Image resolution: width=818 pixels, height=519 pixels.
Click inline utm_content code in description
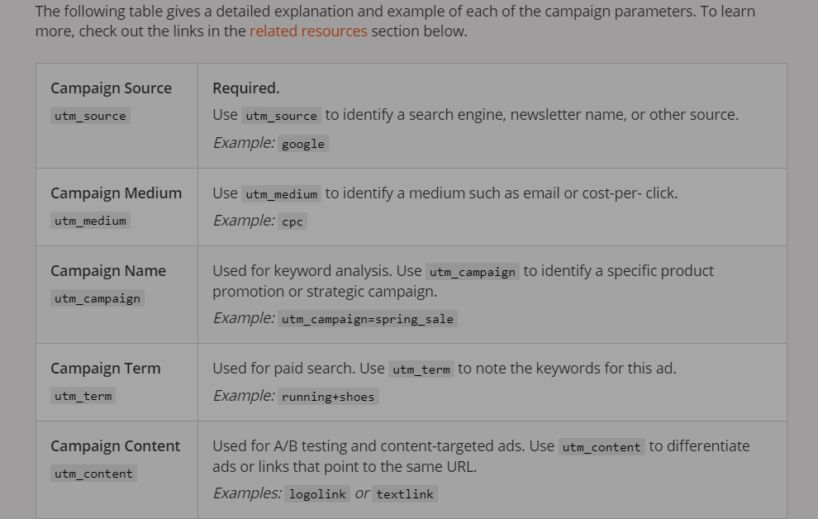(602, 447)
